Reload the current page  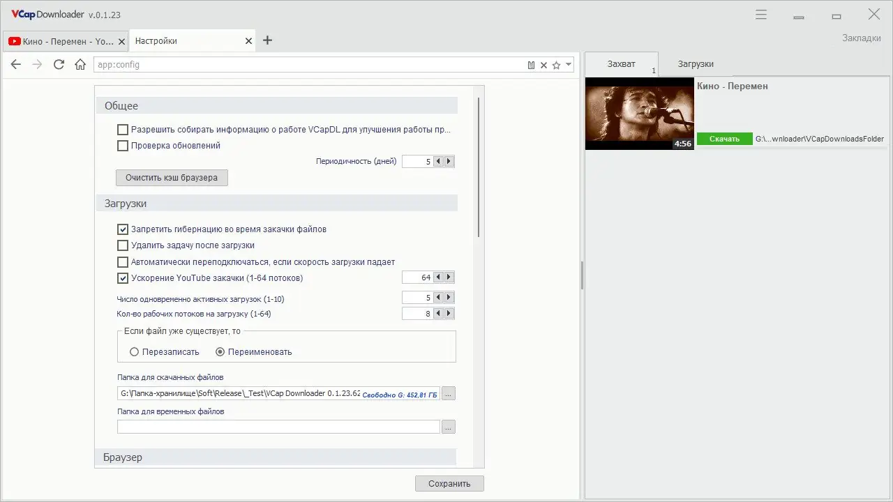pos(59,65)
